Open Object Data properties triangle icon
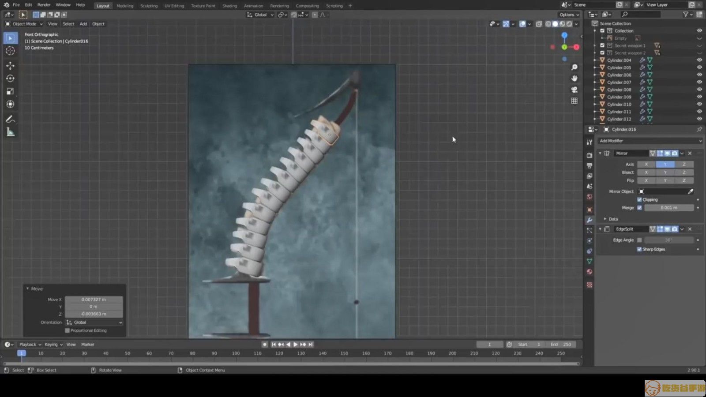This screenshot has height=397, width=706. 590,261
